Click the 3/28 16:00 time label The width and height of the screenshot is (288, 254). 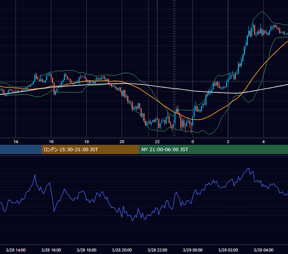tap(51, 250)
